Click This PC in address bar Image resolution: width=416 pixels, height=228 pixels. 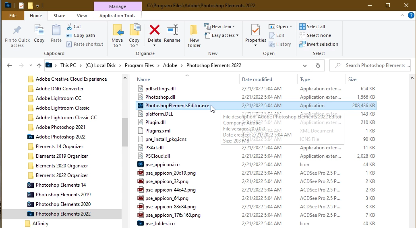(x=68, y=65)
